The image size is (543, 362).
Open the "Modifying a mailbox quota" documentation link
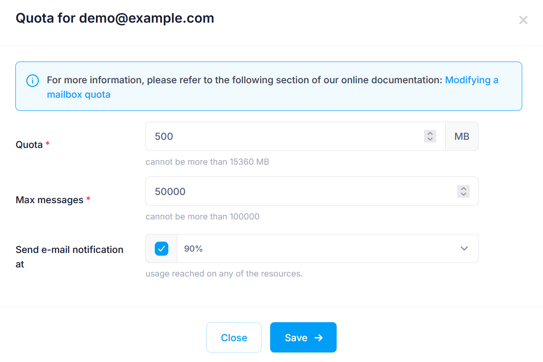(x=472, y=81)
